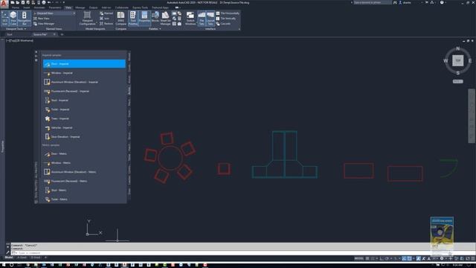Open Viewport Configuration in ribbon

[88, 19]
